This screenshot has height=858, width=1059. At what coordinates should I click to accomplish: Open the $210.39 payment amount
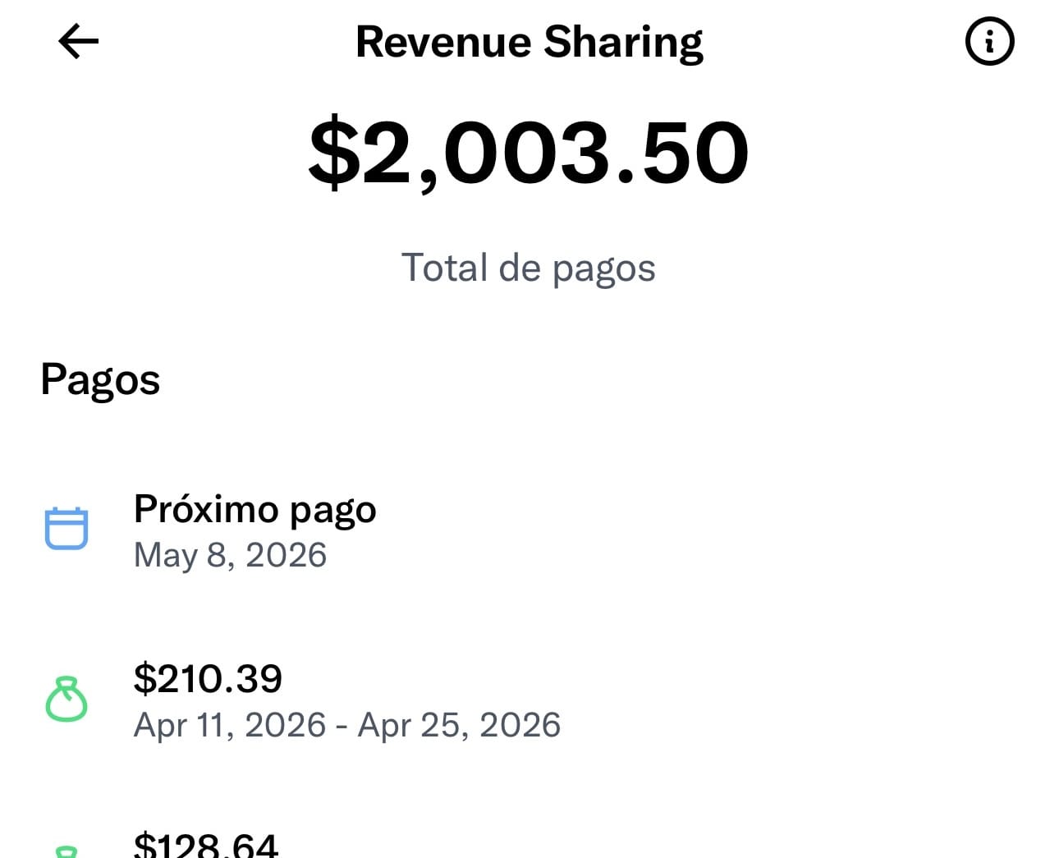[208, 678]
